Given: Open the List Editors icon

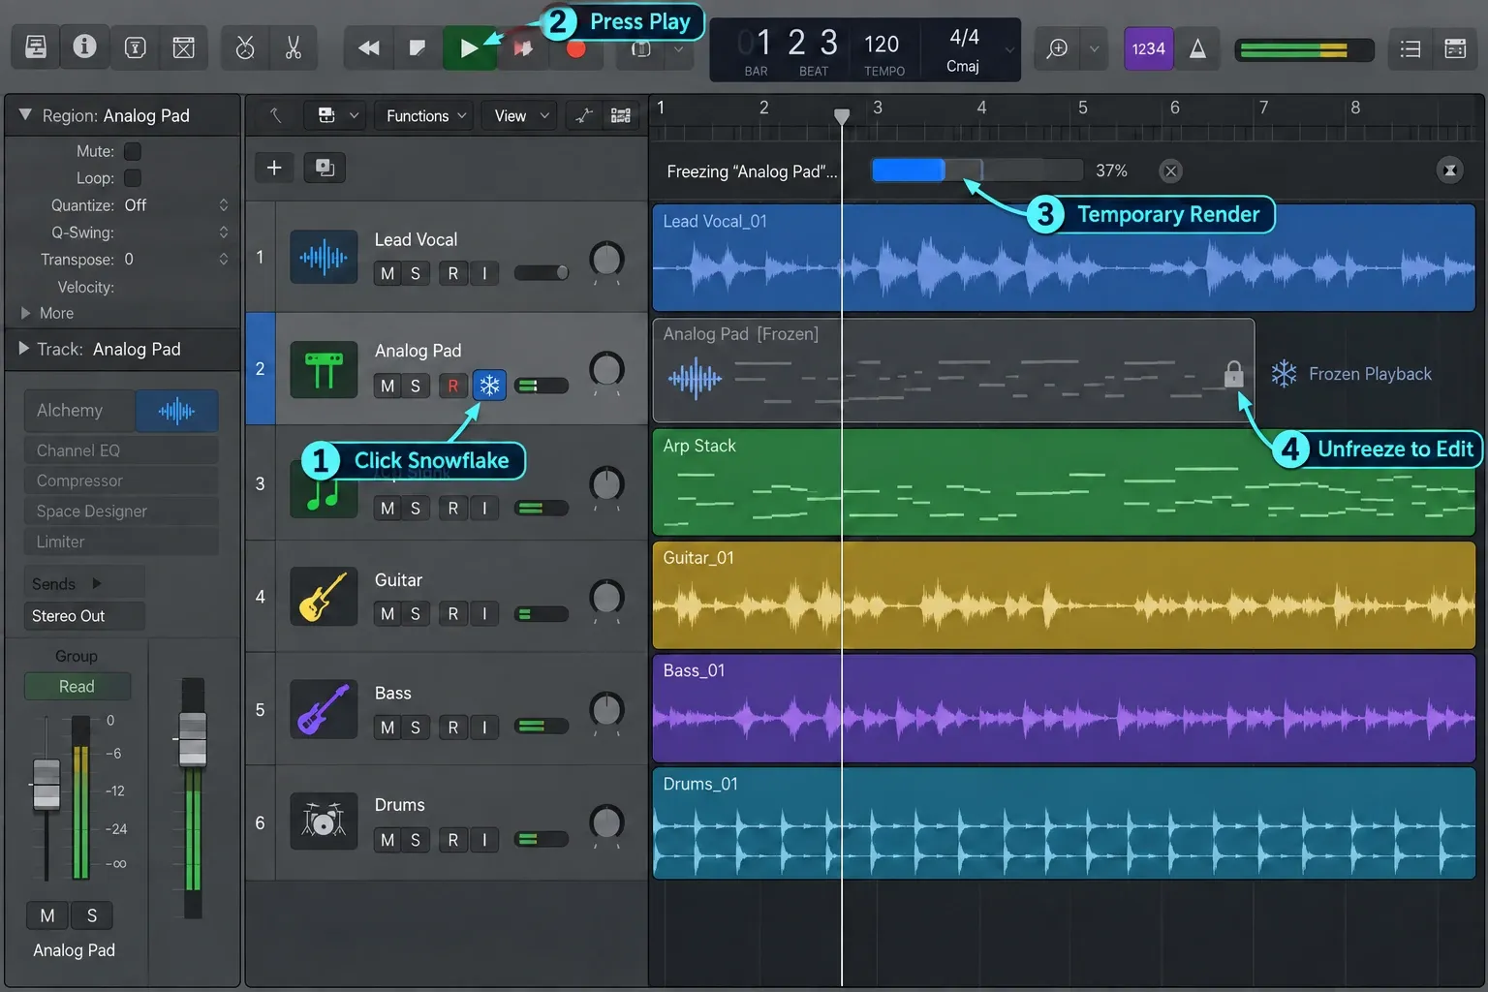Looking at the screenshot, I should pos(1410,48).
